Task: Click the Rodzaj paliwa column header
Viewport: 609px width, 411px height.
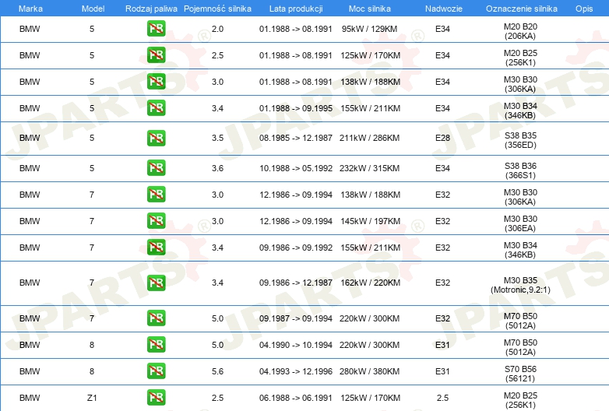Action: coord(151,9)
